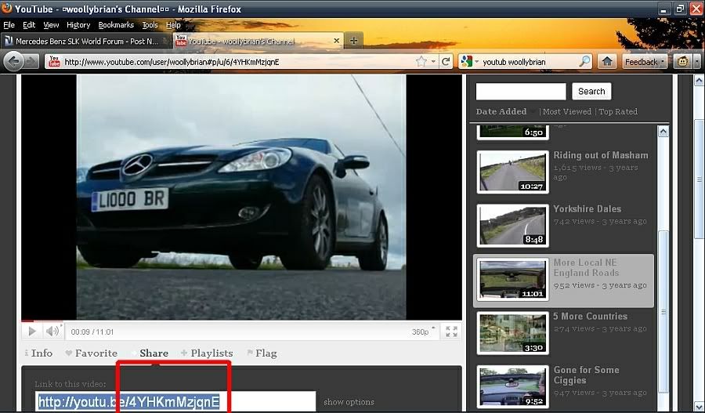Click the smiley face toolbar icon
This screenshot has height=413, width=705.
click(682, 62)
